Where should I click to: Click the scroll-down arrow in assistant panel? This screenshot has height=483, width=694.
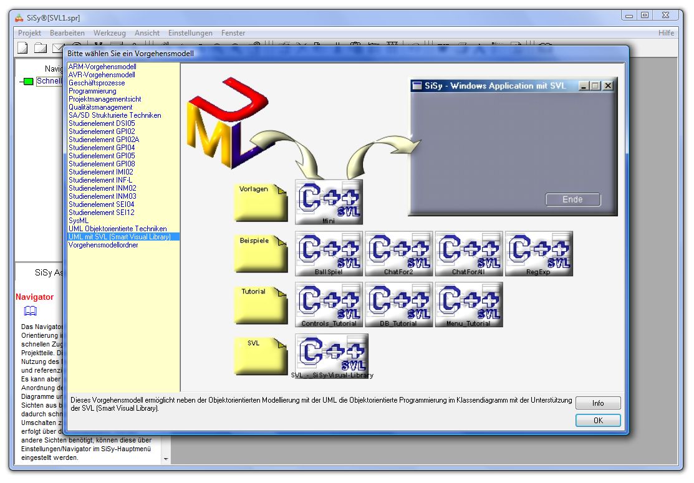165,459
